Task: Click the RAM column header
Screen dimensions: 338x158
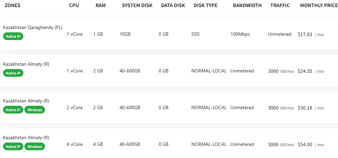Action: click(101, 5)
